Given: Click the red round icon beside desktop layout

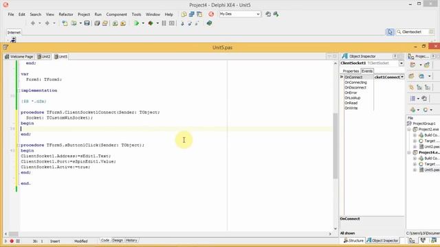Looking at the screenshot, I should (211, 14).
